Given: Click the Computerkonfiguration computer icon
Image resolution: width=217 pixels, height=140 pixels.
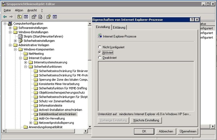Looking at the screenshot, I should [10, 24].
